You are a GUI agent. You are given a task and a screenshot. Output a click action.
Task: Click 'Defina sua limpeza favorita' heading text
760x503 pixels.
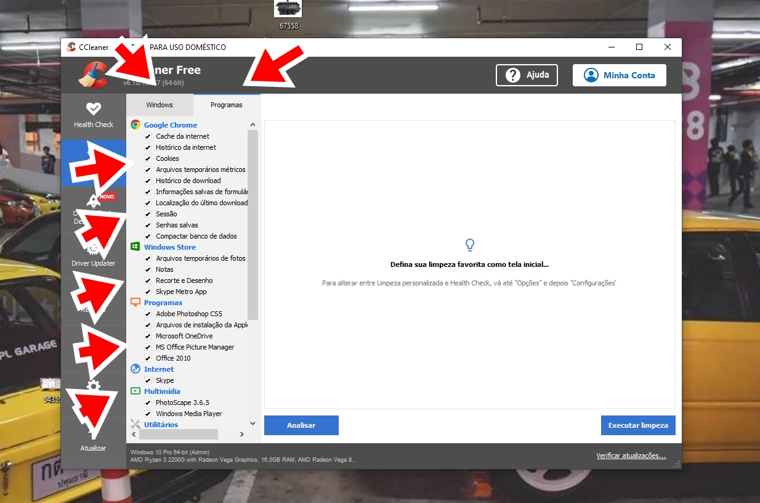point(470,264)
